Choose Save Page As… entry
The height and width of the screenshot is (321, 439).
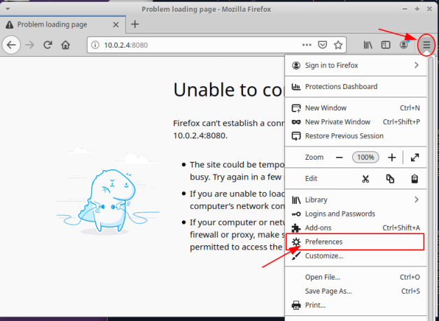click(x=356, y=292)
